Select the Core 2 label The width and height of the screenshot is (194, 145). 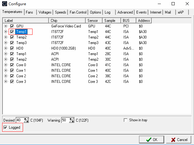[x=21, y=76]
